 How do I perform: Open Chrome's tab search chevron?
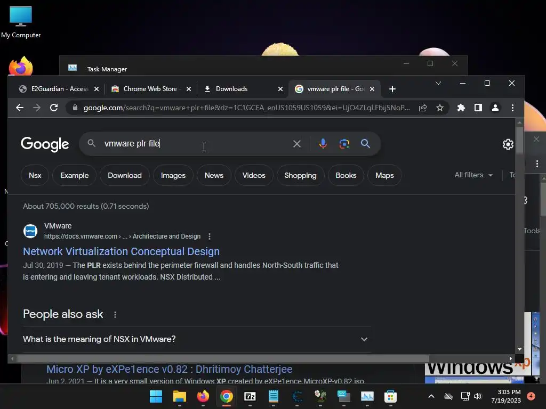tap(438, 83)
